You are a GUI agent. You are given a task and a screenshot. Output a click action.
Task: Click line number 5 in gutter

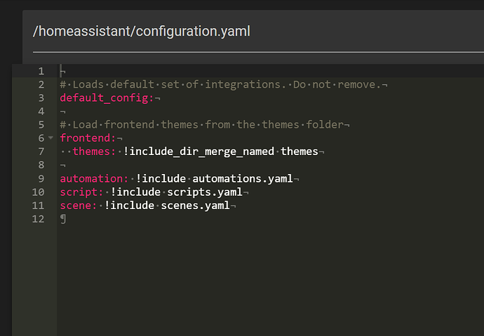41,125
